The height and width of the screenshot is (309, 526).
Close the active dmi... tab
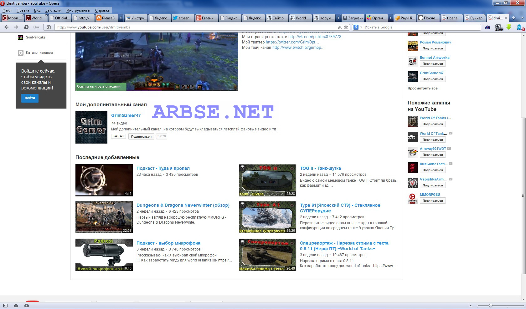point(506,18)
